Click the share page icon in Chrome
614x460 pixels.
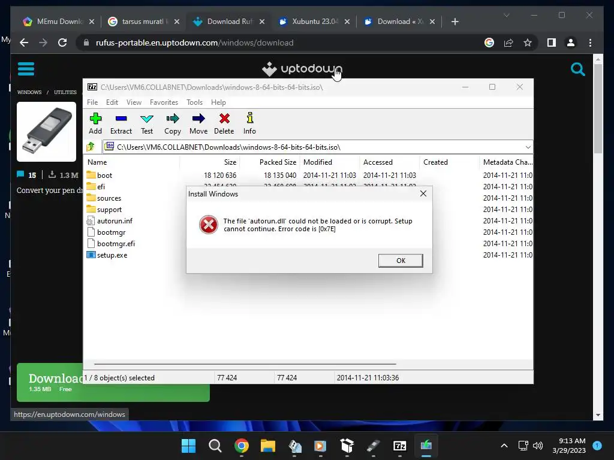pos(508,43)
